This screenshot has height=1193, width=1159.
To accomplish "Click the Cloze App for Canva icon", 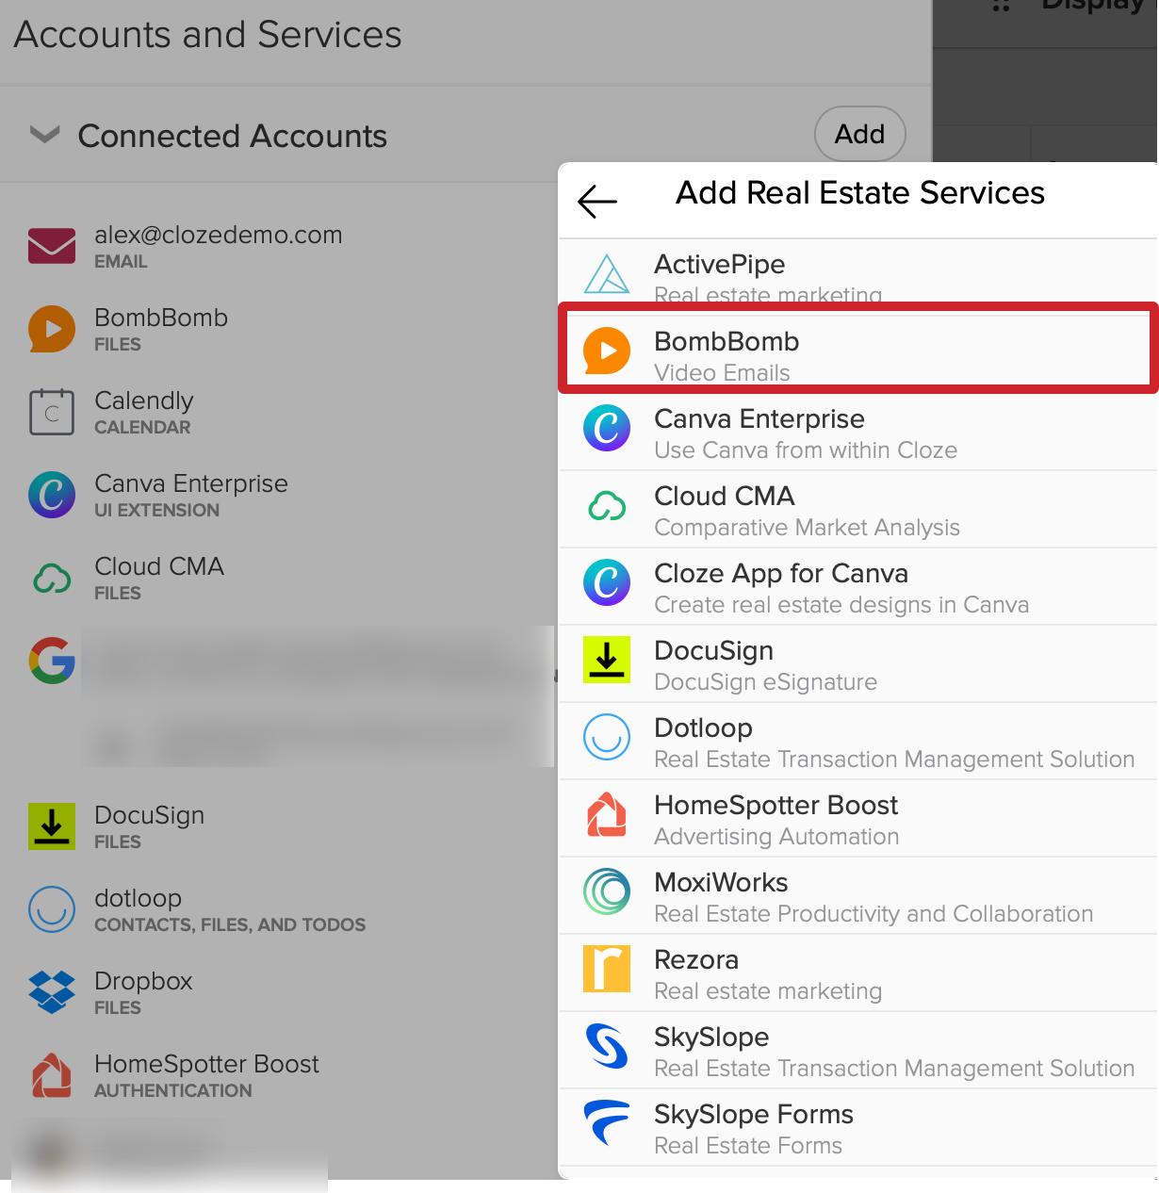I will point(607,582).
